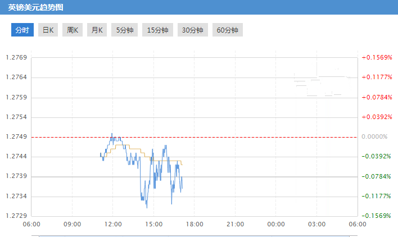398x237 pixels.
Task: Click the 15:00 time axis label
Action: [x=153, y=225]
